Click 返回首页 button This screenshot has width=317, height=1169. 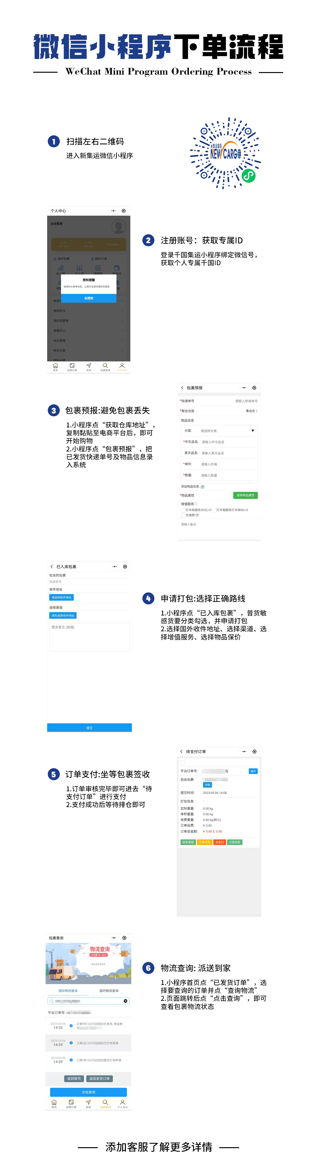tap(74, 1079)
